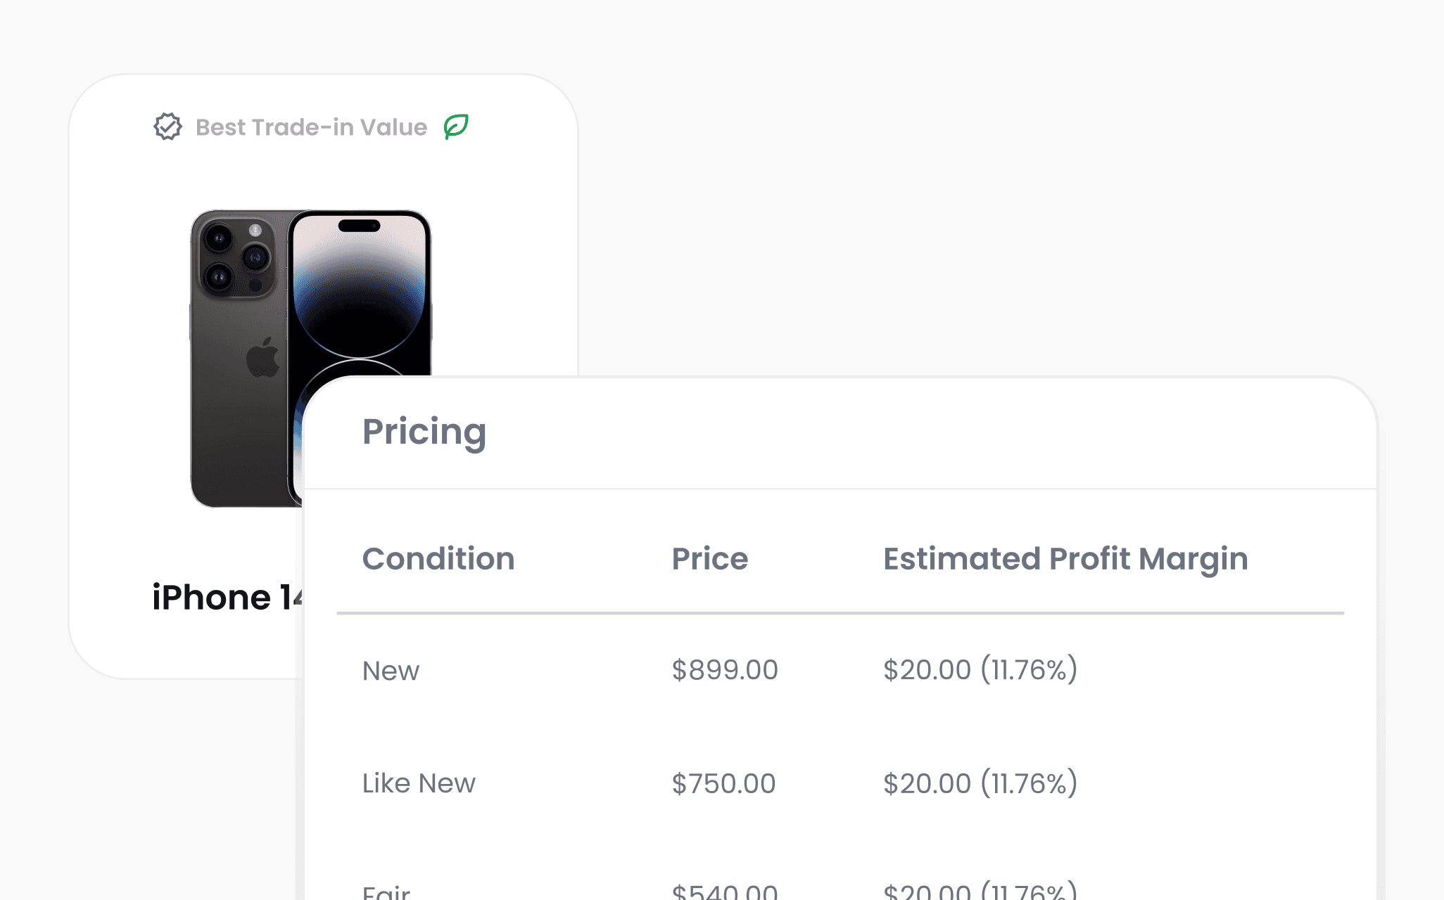Select the Fair condition row
Image resolution: width=1444 pixels, height=900 pixels.
click(x=840, y=889)
